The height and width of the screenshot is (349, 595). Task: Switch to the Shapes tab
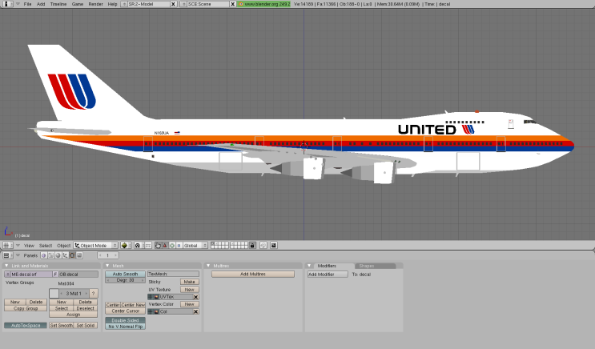[367, 266]
